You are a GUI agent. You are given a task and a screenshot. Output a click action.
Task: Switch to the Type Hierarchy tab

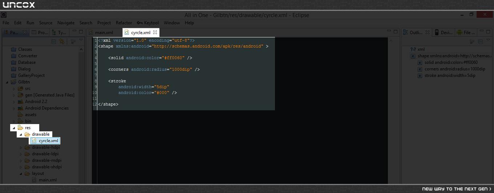59,32
